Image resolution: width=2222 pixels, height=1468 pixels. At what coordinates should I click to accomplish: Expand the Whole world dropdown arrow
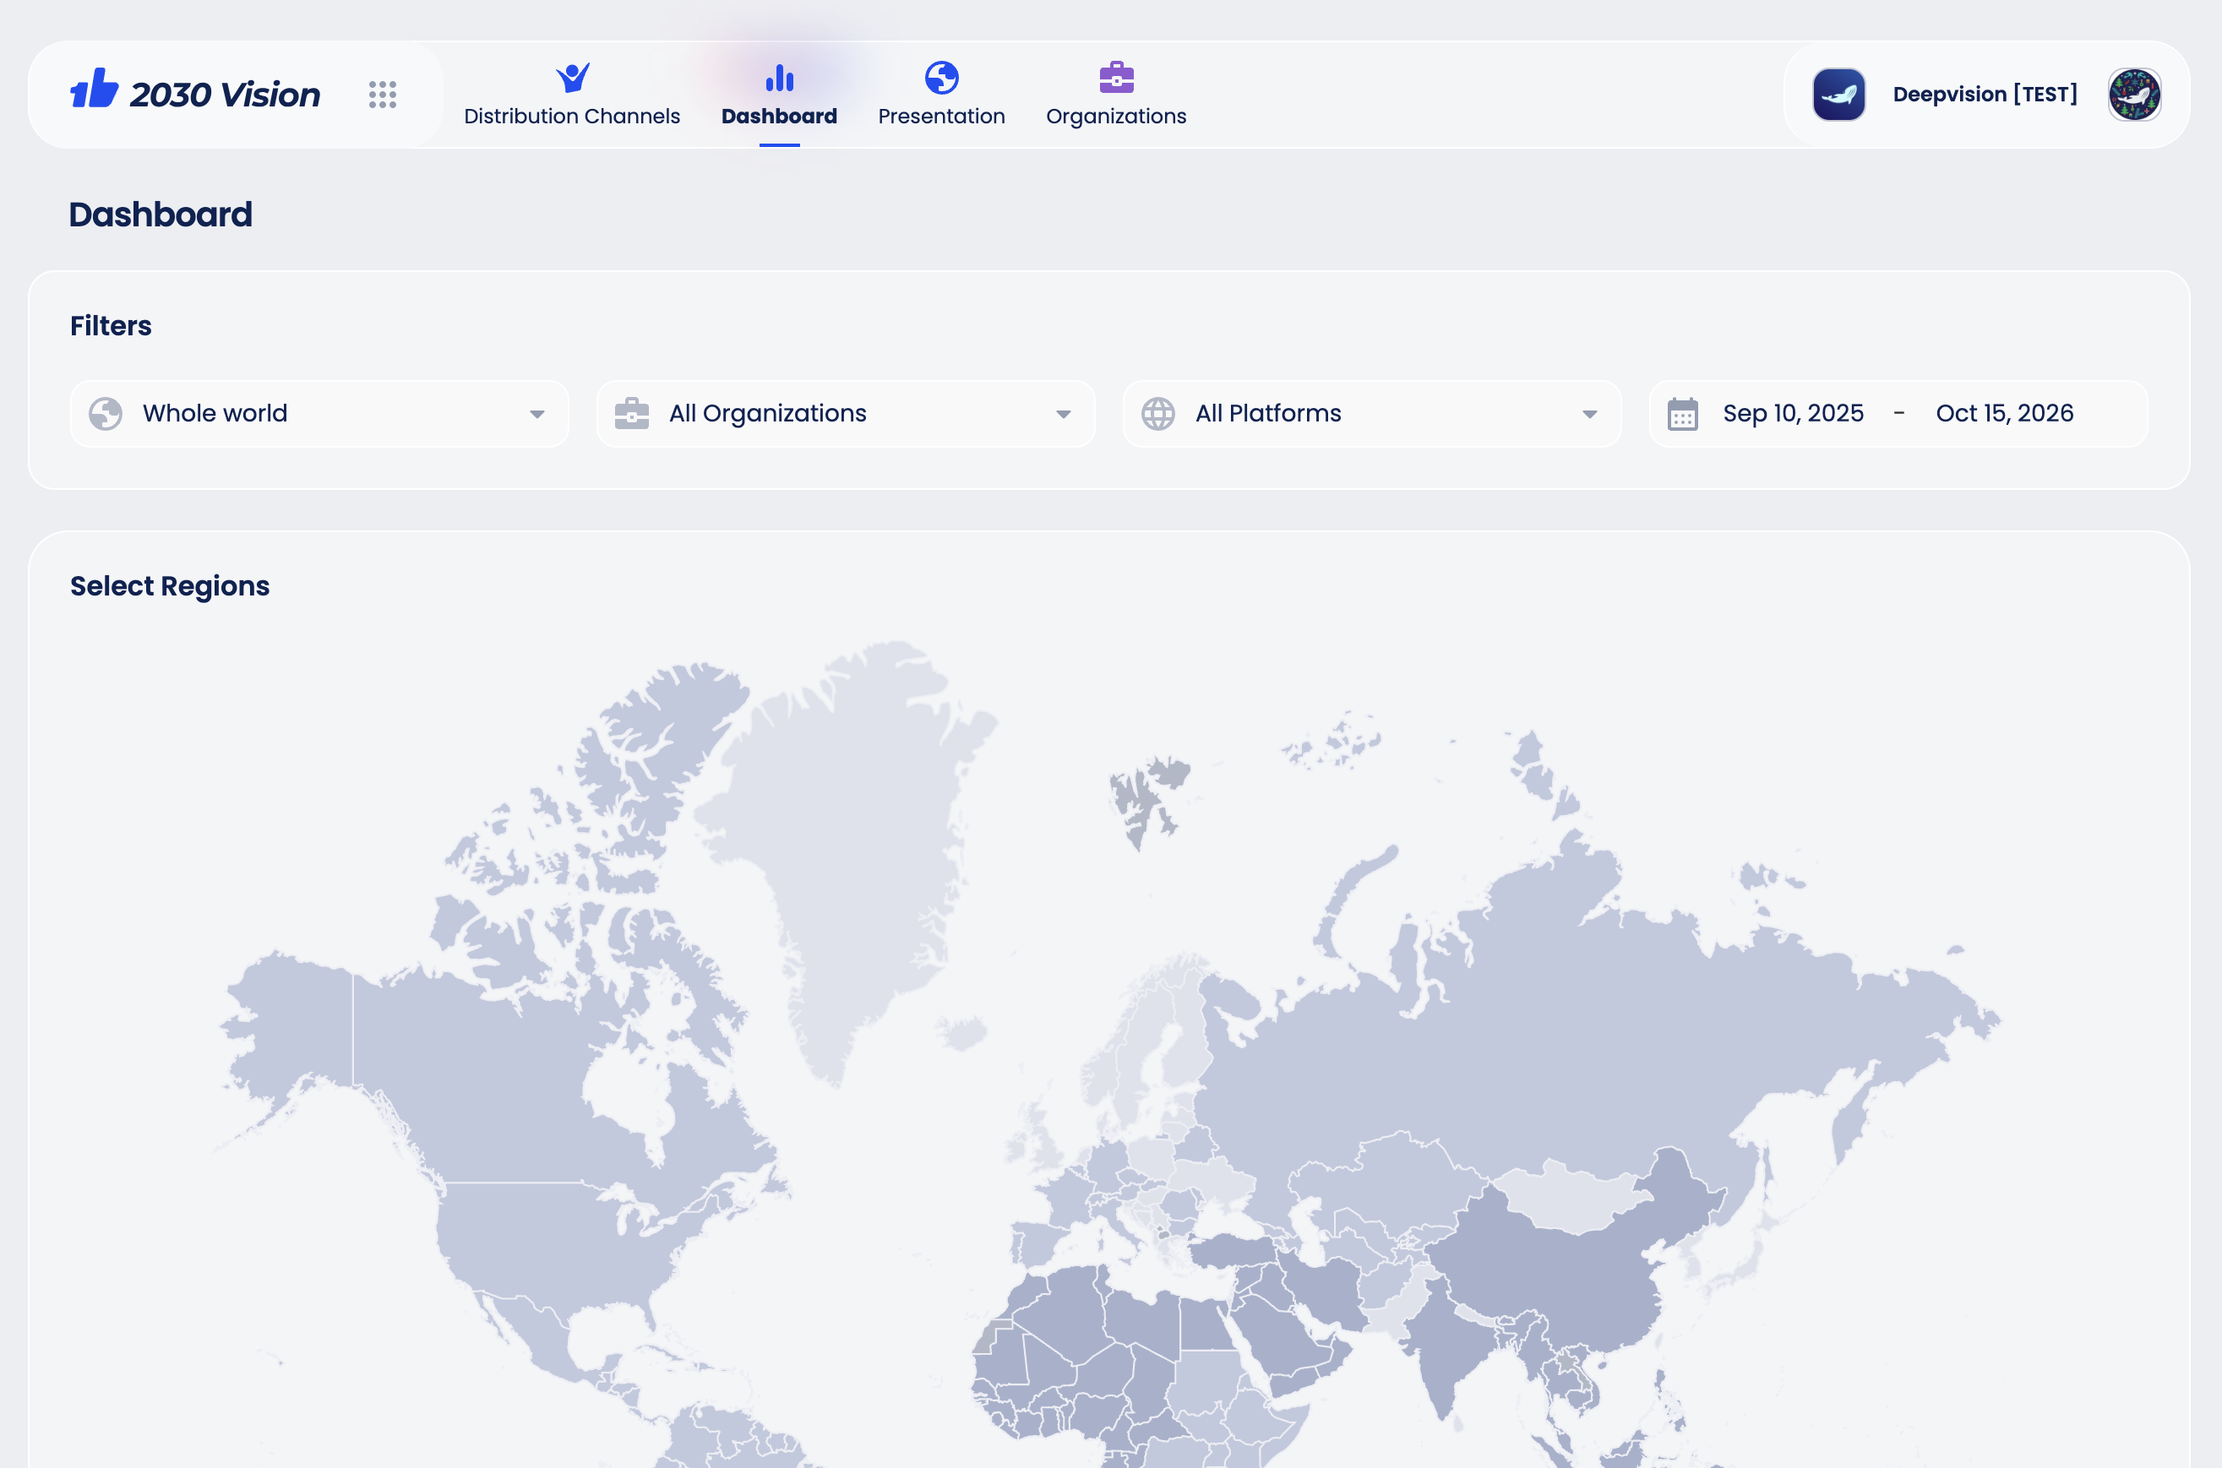coord(536,415)
